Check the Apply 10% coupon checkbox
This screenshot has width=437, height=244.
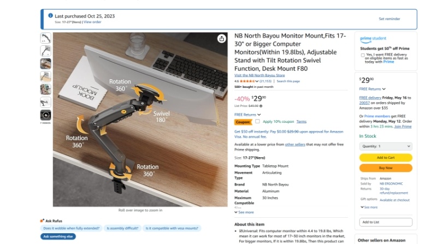point(257,121)
